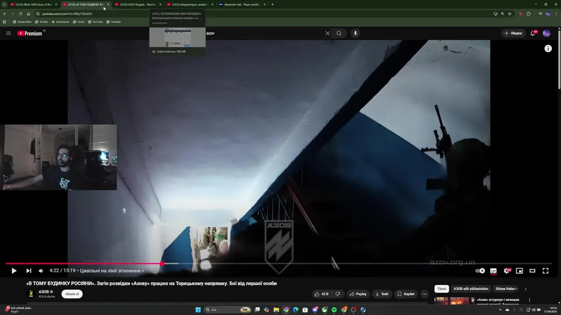Screen dimensions: 561x315
Task: Open the Bookmarks folder in the bar
Action: tap(60, 22)
